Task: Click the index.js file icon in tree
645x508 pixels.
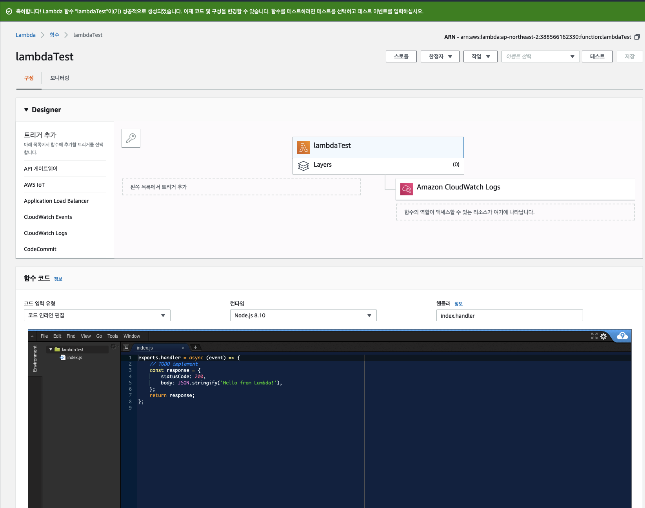Action: tap(62, 357)
